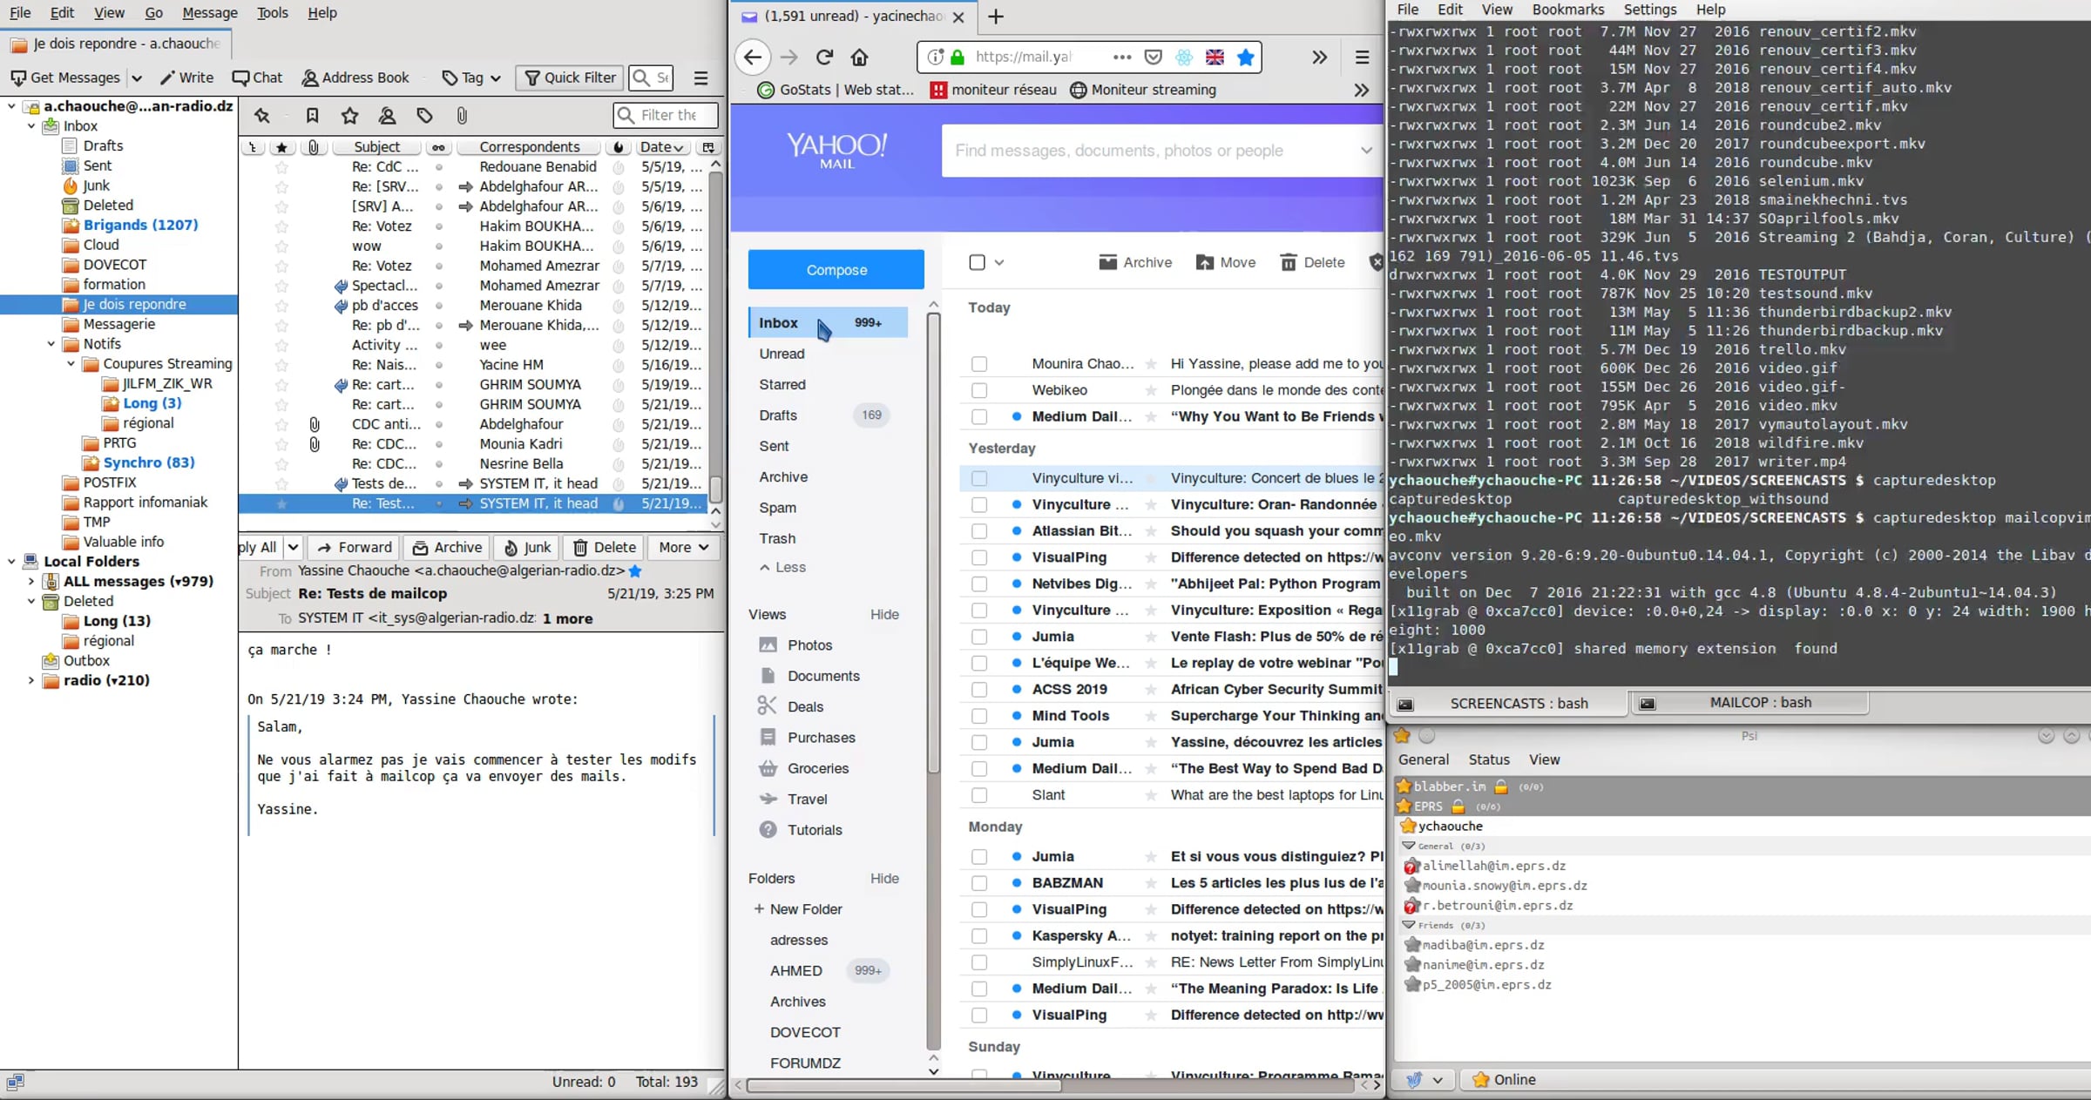This screenshot has width=2091, height=1100.
Task: Open the Tools menu in Thunderbird
Action: [x=272, y=12]
